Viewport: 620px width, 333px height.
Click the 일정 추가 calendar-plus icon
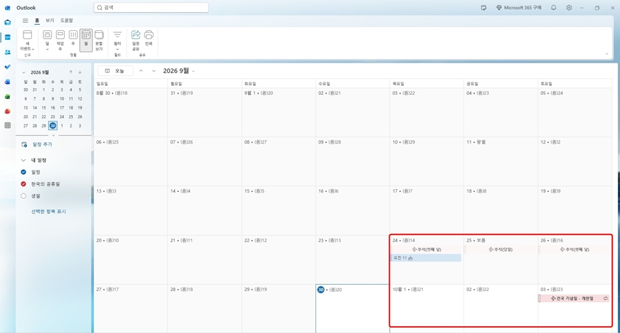click(x=24, y=144)
